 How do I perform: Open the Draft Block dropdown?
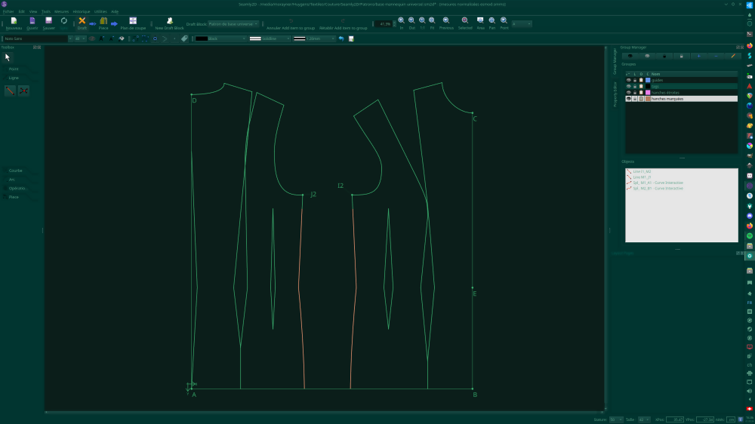[233, 23]
